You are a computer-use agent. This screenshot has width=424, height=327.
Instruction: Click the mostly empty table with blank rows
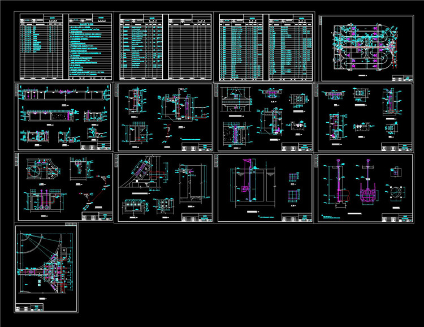click(x=190, y=47)
